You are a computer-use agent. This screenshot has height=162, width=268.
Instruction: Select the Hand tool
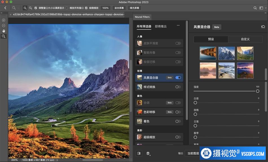pos(3,31)
